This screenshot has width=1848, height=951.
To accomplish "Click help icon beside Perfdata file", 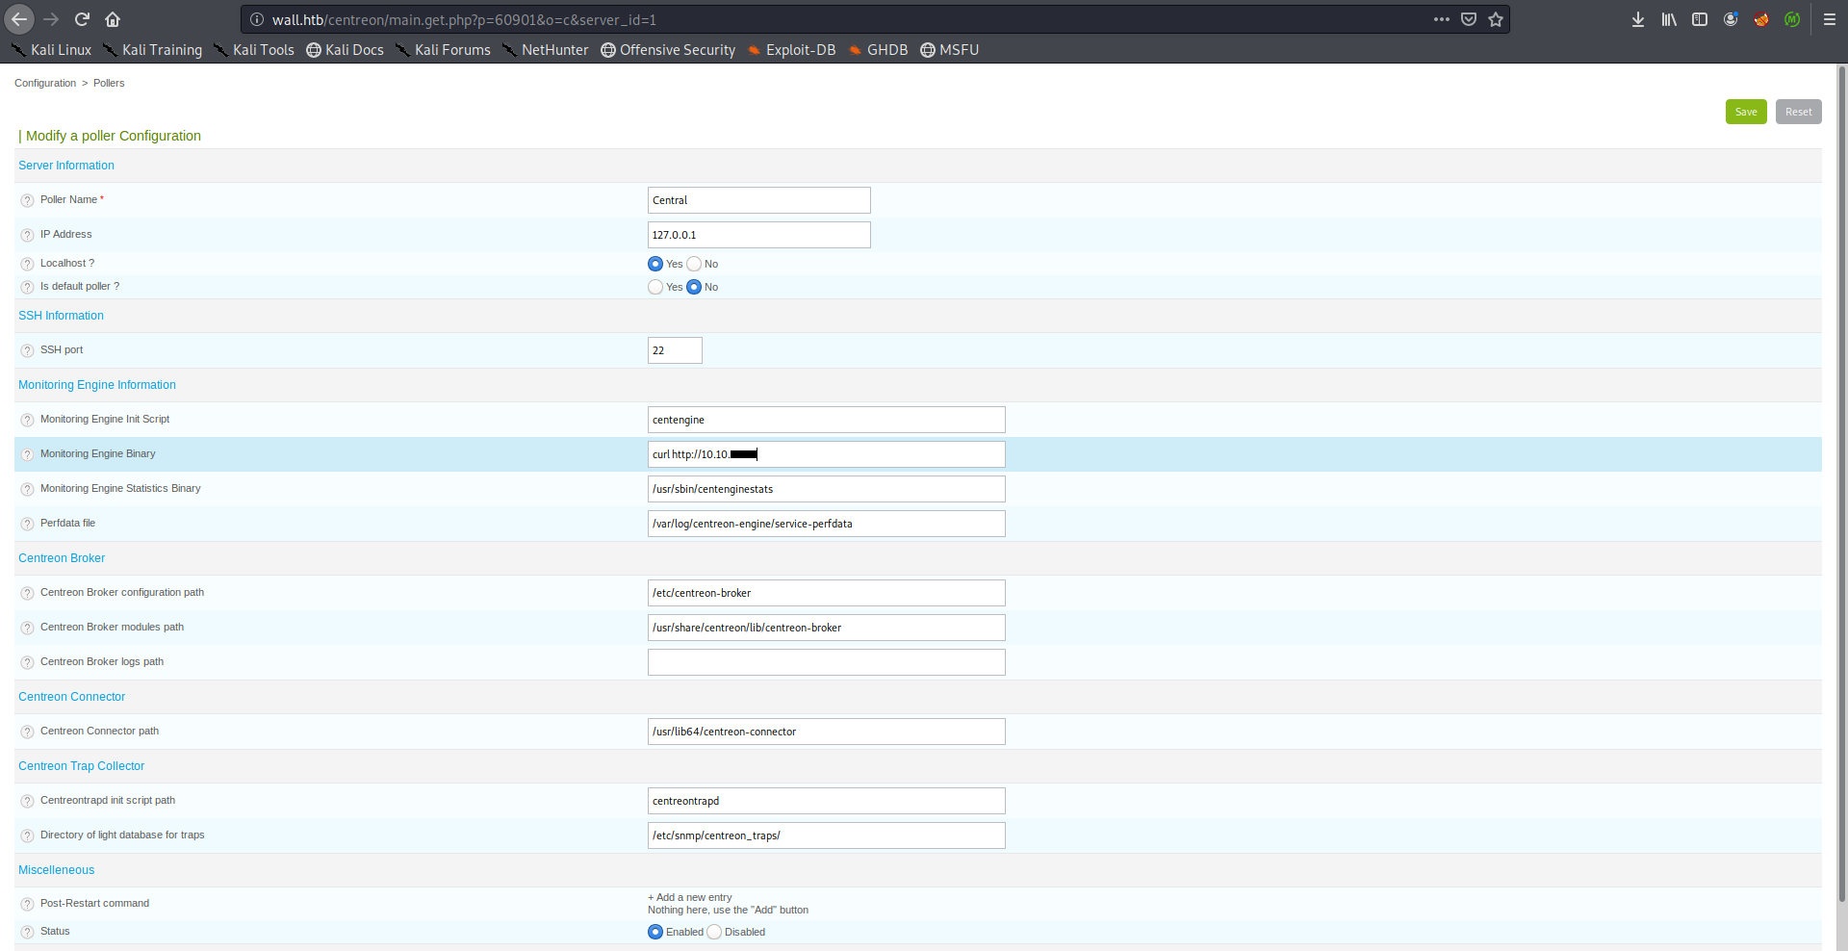I will tap(27, 525).
